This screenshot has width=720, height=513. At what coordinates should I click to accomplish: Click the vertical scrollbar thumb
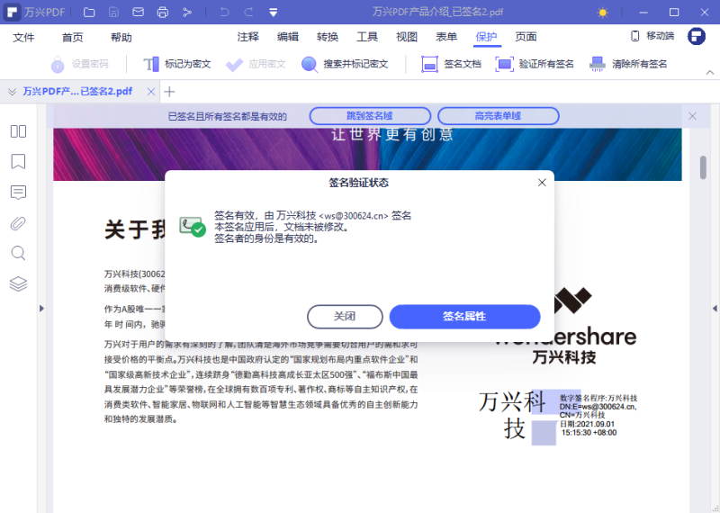point(703,167)
